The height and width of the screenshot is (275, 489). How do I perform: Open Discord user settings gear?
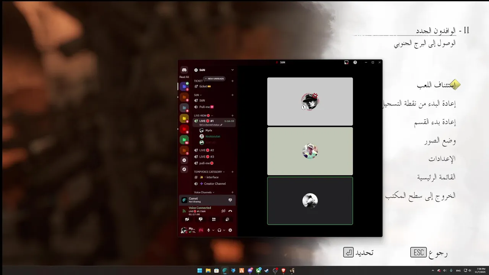click(x=230, y=230)
